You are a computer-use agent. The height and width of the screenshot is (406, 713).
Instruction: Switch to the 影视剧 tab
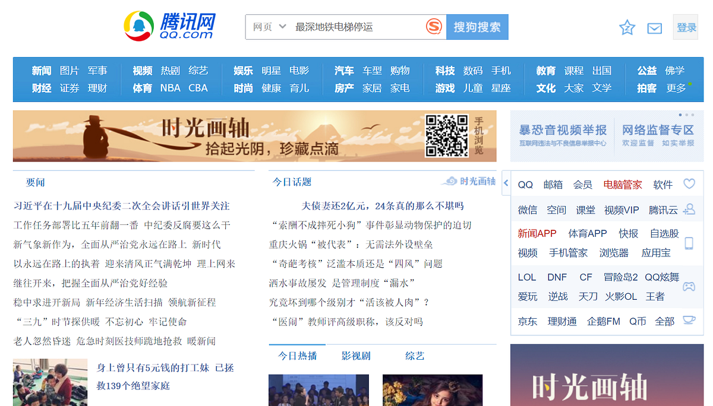click(356, 356)
